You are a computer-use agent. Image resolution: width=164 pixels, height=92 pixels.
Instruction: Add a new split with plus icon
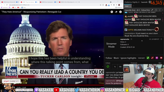tap(163, 10)
